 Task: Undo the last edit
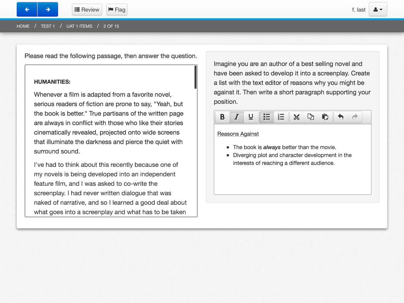point(340,117)
